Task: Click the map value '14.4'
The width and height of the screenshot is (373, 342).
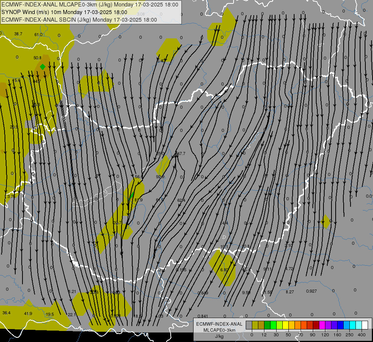Action: [224, 223]
